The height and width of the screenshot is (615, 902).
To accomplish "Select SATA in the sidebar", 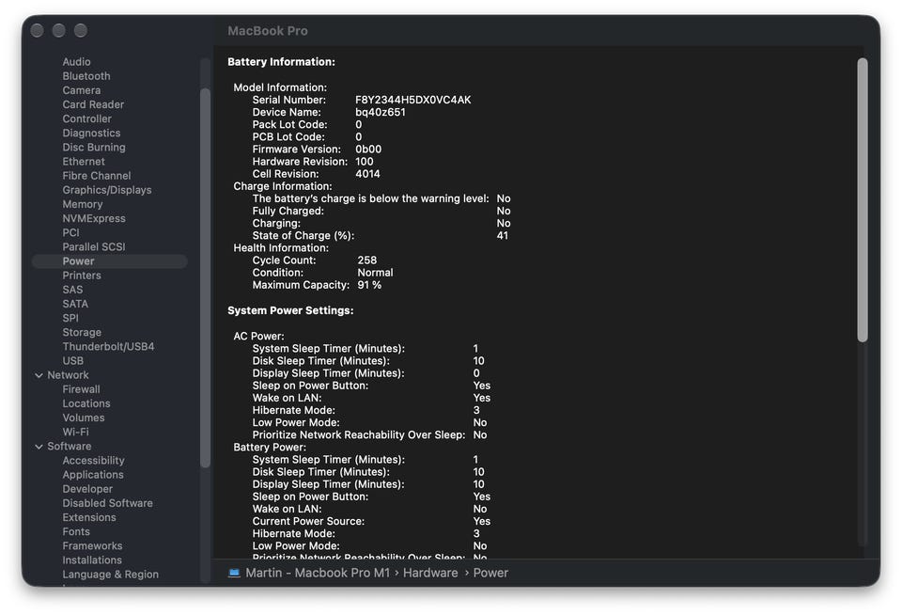I will coord(75,304).
